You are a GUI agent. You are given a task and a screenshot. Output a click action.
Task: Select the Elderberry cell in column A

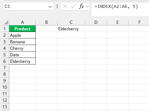(22, 61)
